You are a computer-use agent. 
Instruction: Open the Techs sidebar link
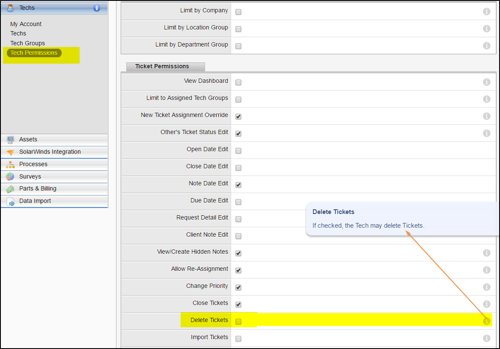coord(18,33)
